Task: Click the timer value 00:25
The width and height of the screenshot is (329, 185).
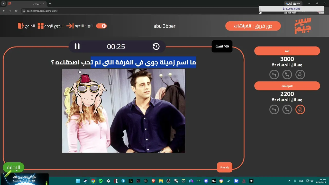Action: point(116,47)
